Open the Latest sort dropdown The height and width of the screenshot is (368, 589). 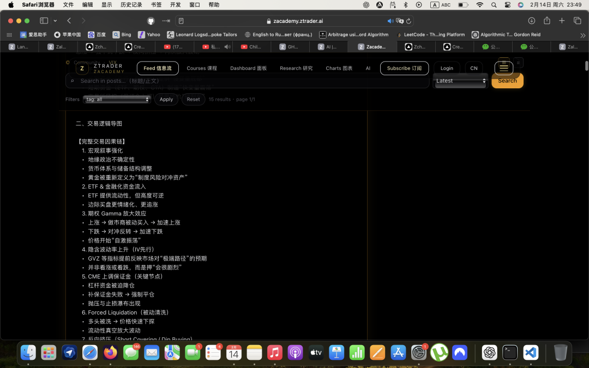point(460,81)
